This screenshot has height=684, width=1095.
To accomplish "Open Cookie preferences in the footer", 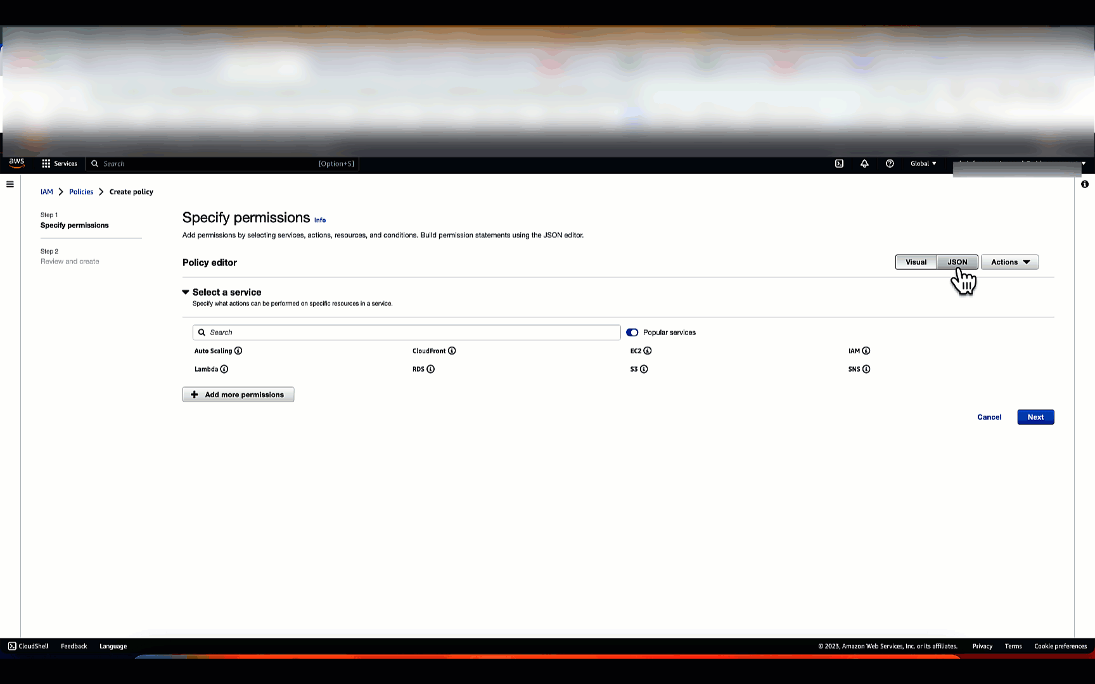I will (x=1060, y=646).
